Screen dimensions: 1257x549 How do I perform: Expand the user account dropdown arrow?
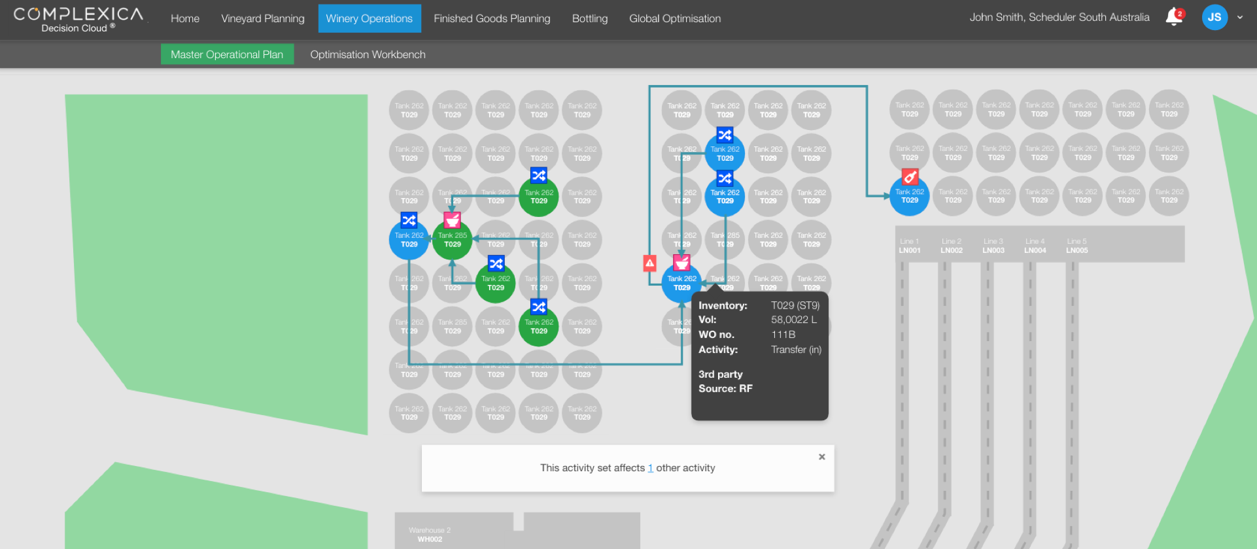1240,18
